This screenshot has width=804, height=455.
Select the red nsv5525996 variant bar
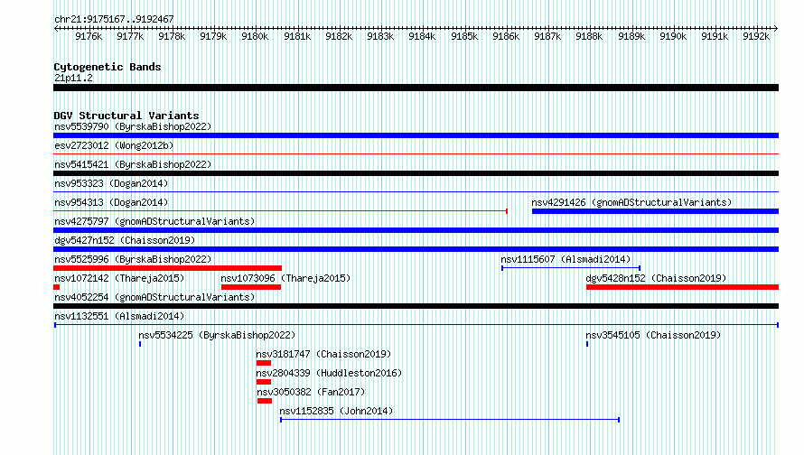coord(168,268)
